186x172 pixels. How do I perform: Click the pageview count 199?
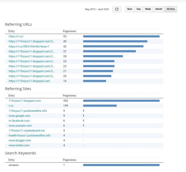coord(66,106)
